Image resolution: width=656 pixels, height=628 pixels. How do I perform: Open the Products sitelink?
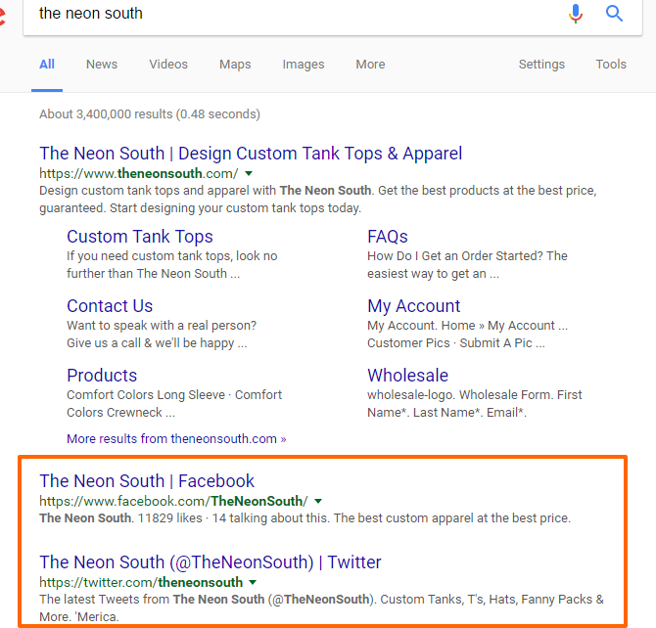click(102, 376)
